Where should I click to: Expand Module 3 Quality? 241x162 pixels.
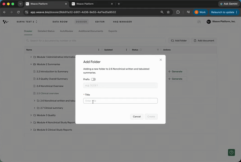coord(31,115)
